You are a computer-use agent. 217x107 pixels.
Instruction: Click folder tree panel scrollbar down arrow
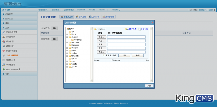coord(91,81)
